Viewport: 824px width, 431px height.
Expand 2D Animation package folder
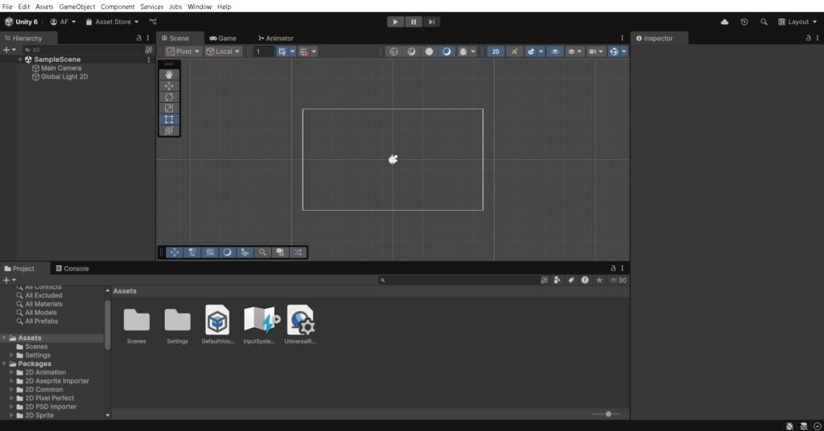[x=11, y=372]
